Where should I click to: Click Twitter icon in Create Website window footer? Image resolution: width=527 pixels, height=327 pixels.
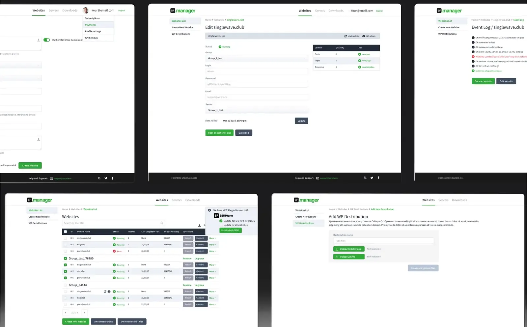click(106, 178)
